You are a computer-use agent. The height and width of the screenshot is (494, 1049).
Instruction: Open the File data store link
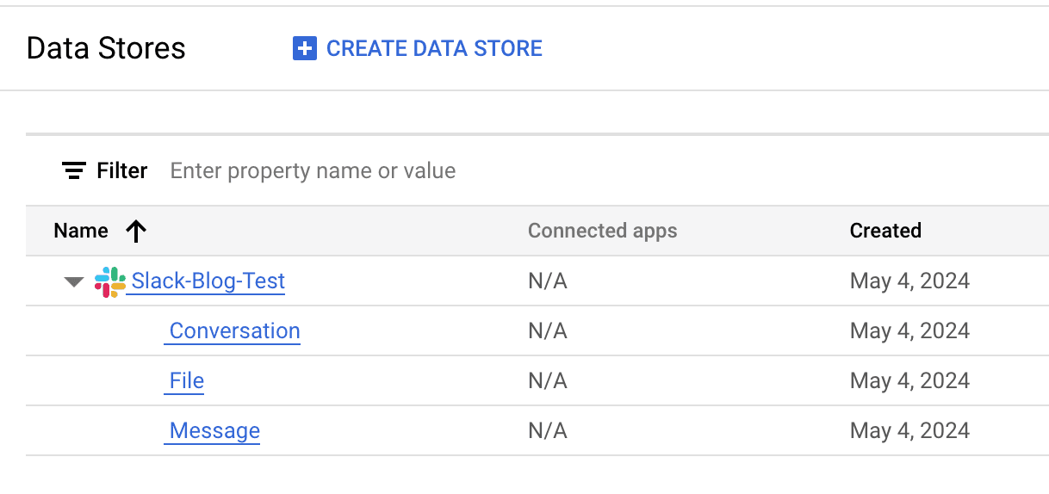pos(187,381)
